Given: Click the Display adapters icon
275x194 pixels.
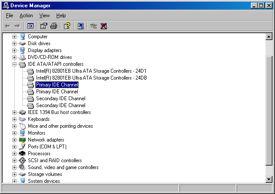Looking at the screenshot, I should pyautogui.click(x=22, y=50).
